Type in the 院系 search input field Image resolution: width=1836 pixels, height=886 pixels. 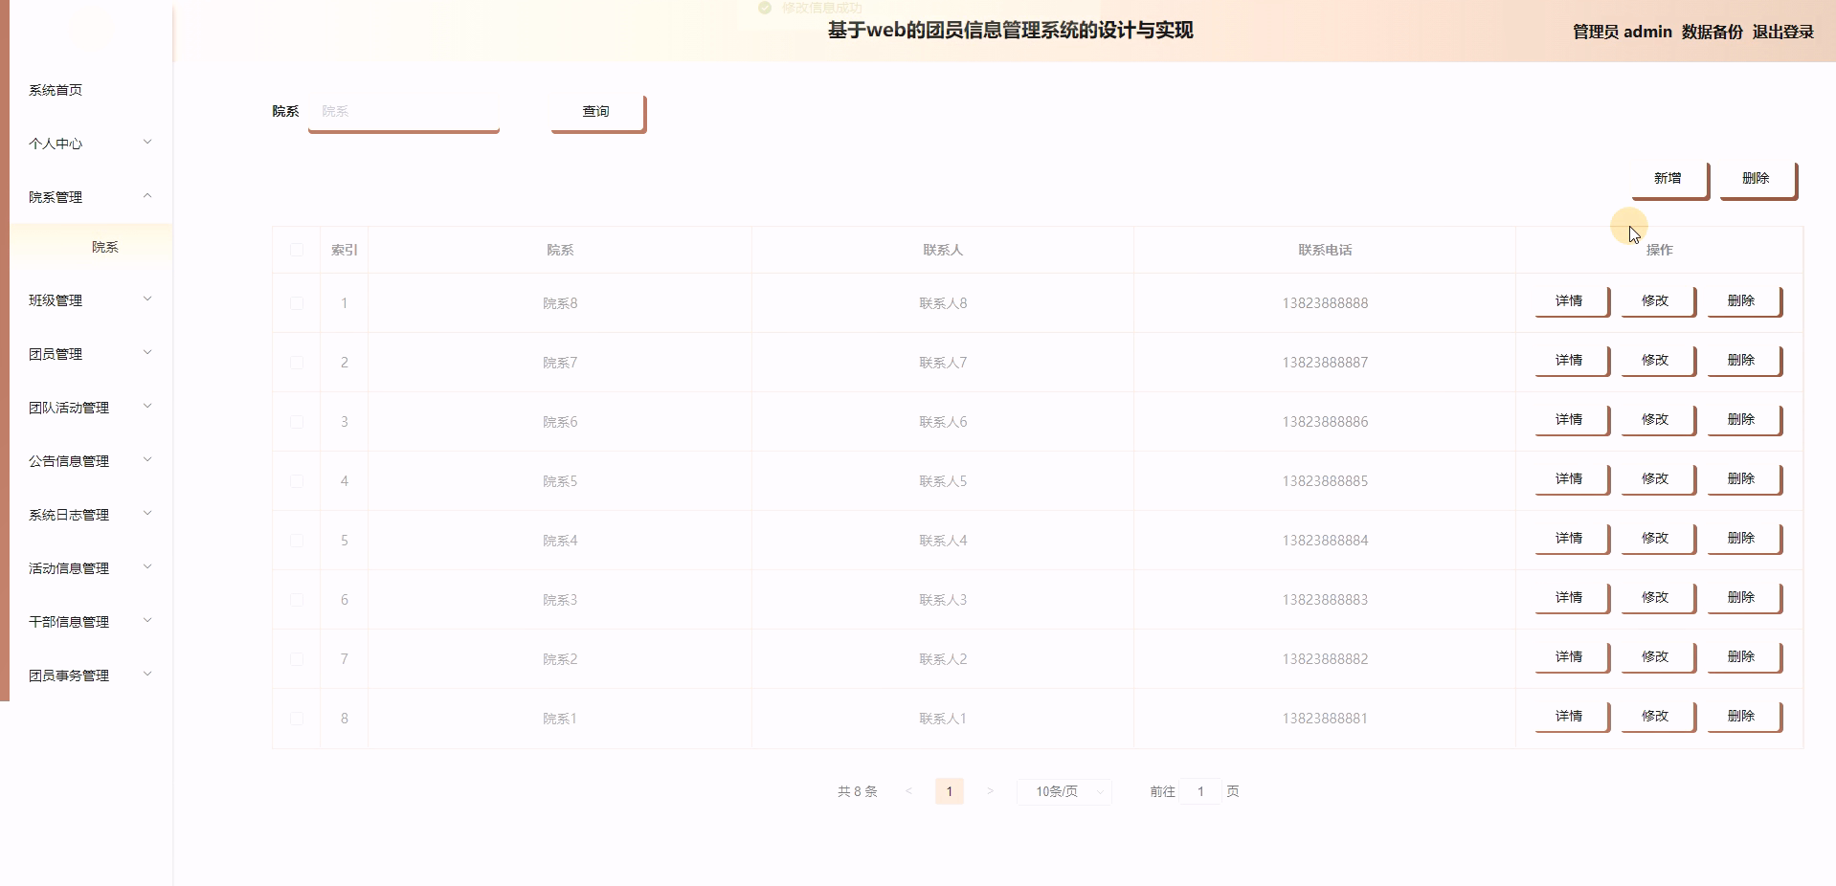402,111
